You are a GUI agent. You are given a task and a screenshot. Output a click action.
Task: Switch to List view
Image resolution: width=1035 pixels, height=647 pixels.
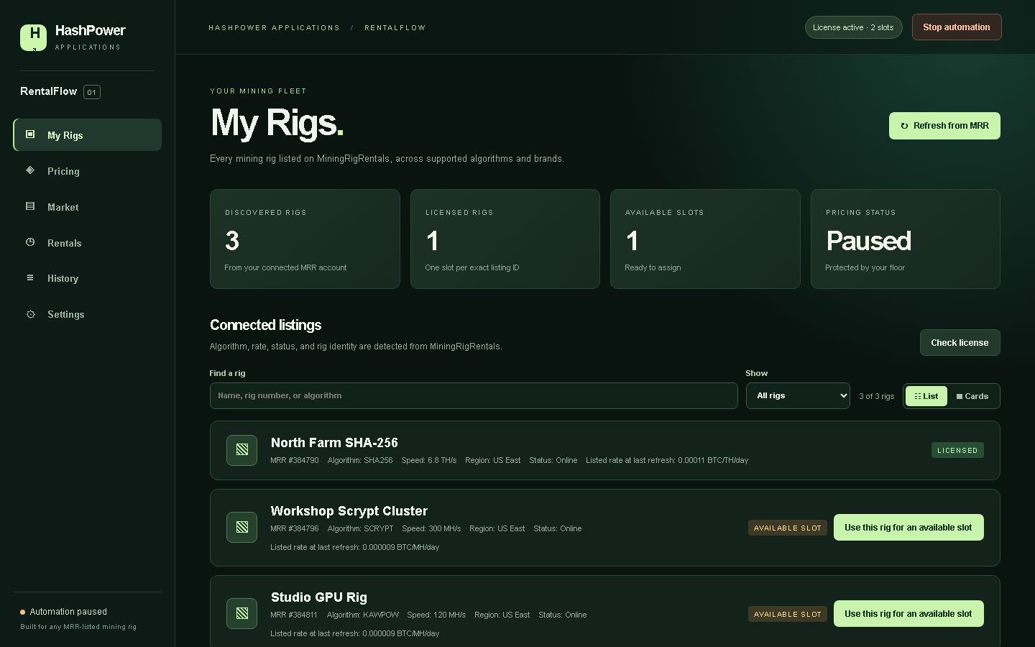(x=926, y=396)
